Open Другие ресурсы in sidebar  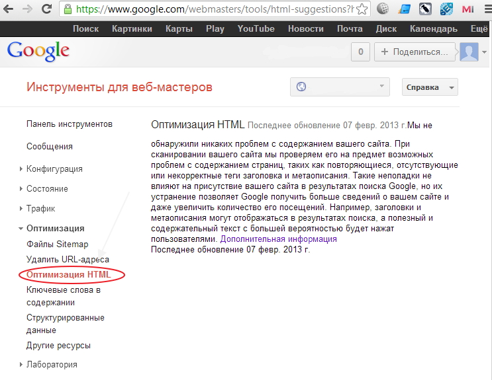[x=58, y=346]
